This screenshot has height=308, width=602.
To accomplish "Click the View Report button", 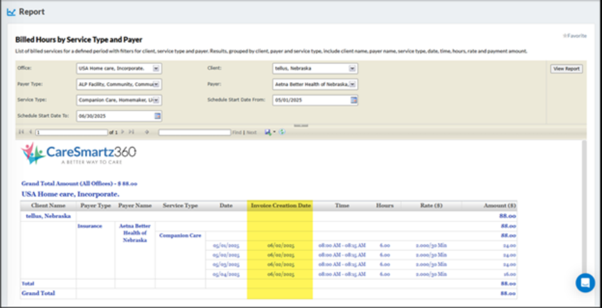I will [566, 69].
